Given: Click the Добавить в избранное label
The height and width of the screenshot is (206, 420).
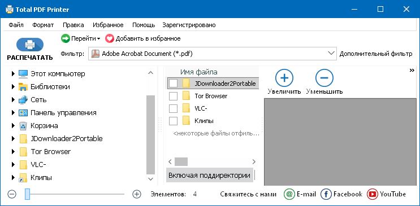Looking at the screenshot, I should pos(148,38).
